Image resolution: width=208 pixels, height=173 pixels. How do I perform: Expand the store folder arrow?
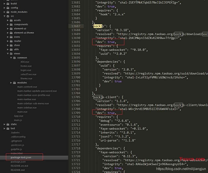coord(8,45)
